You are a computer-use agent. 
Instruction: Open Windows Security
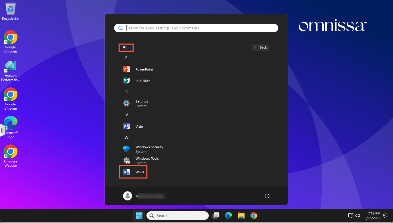(149, 149)
